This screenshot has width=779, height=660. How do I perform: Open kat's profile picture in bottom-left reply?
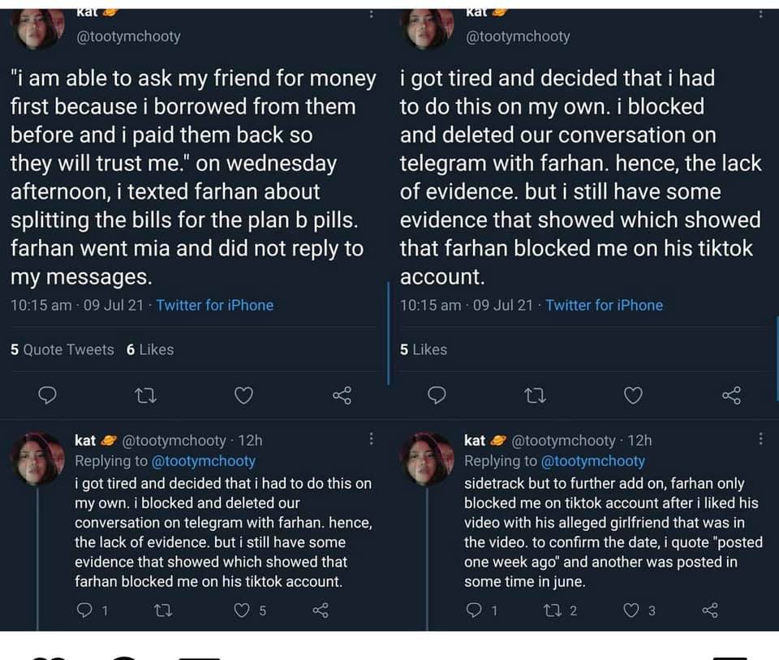38,458
